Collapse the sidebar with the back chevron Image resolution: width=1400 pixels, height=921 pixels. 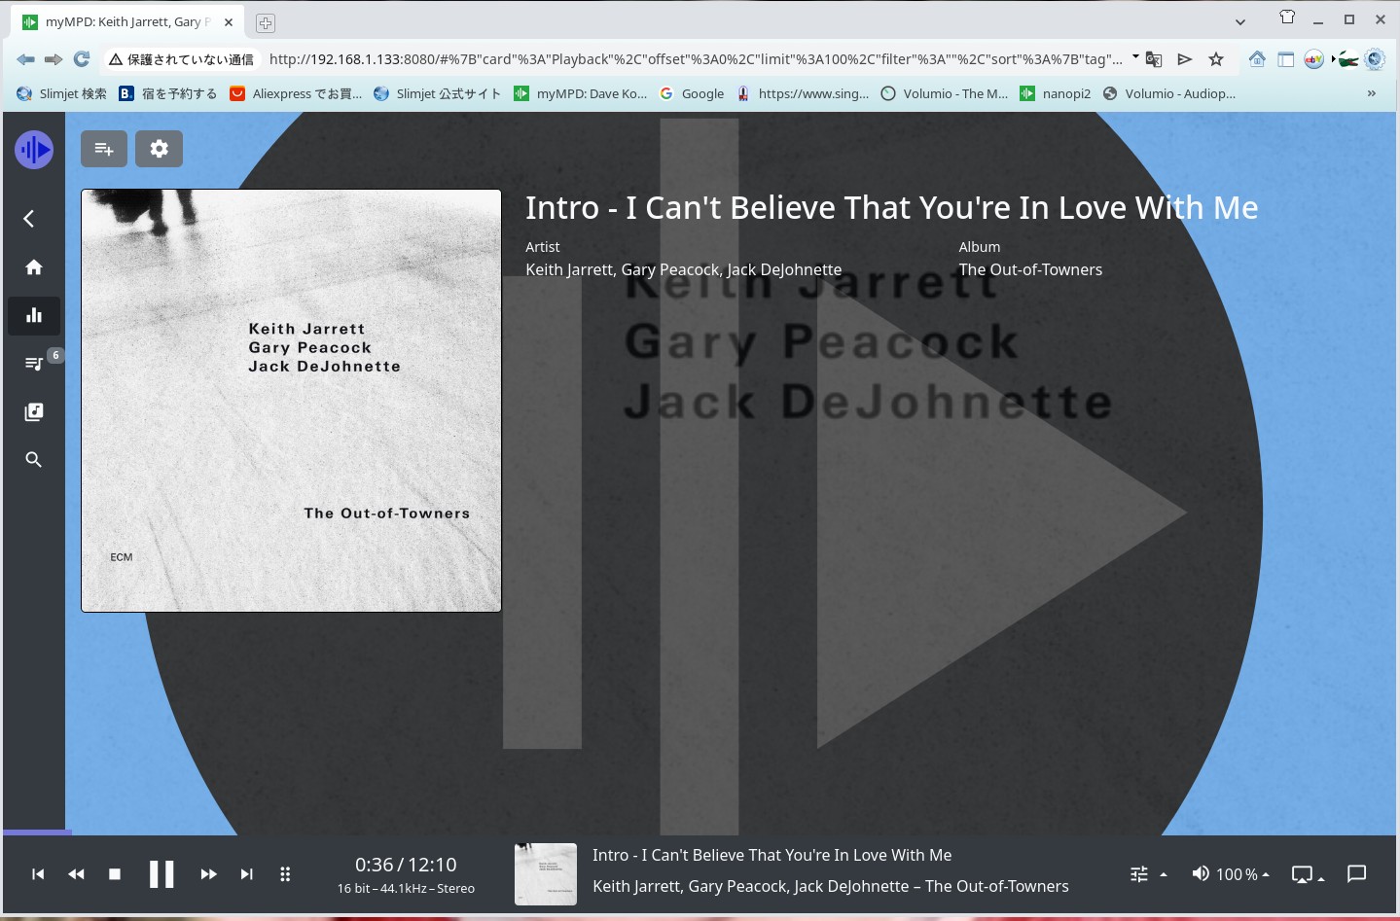point(29,219)
